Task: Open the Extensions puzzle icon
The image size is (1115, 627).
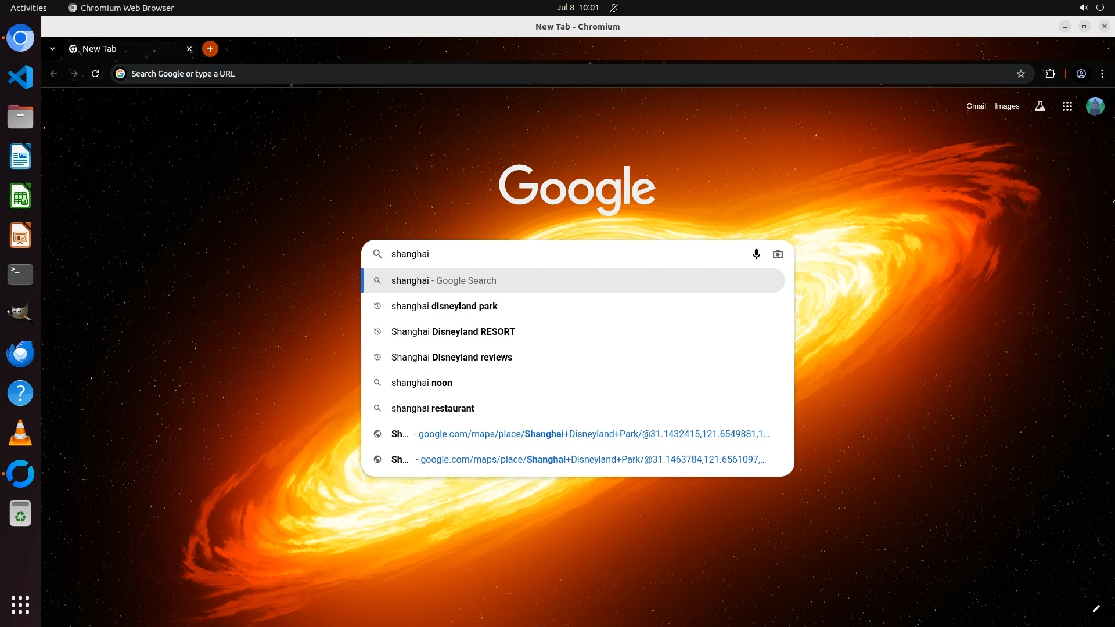Action: [x=1050, y=74]
